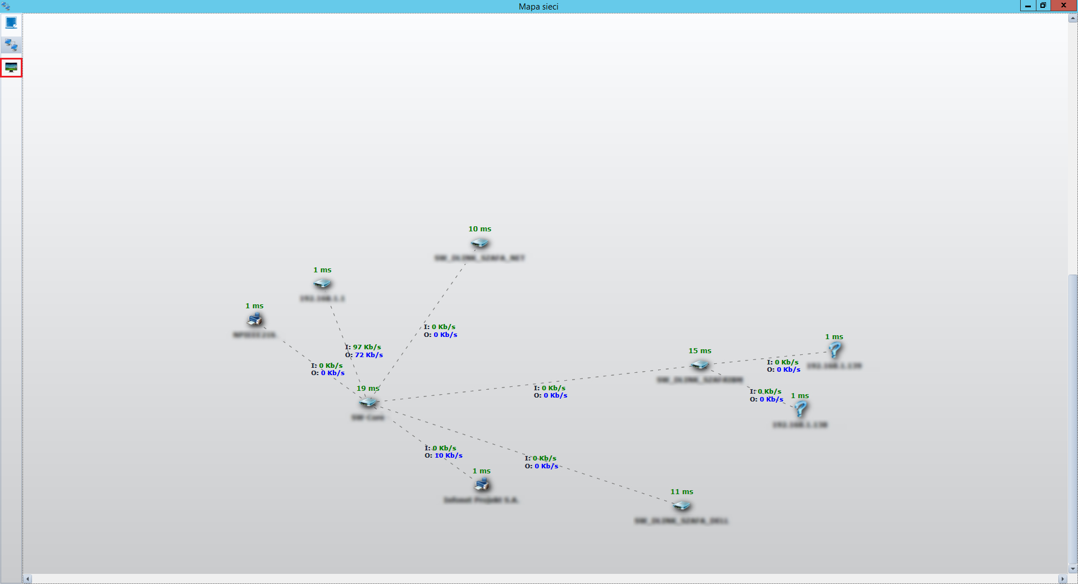The height and width of the screenshot is (584, 1078).
Task: Click the switch device showing 11 ms
Action: [x=682, y=506]
